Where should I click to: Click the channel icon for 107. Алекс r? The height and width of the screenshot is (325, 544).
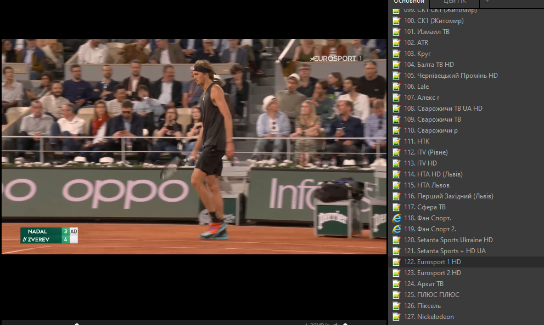396,98
